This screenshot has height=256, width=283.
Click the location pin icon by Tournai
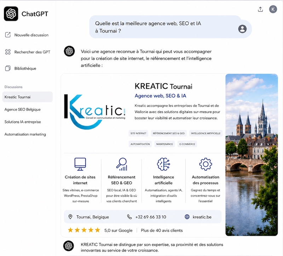click(x=70, y=217)
